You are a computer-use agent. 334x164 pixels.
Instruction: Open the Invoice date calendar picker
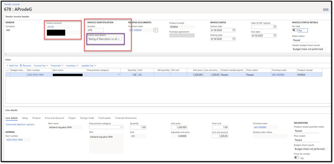point(233,30)
